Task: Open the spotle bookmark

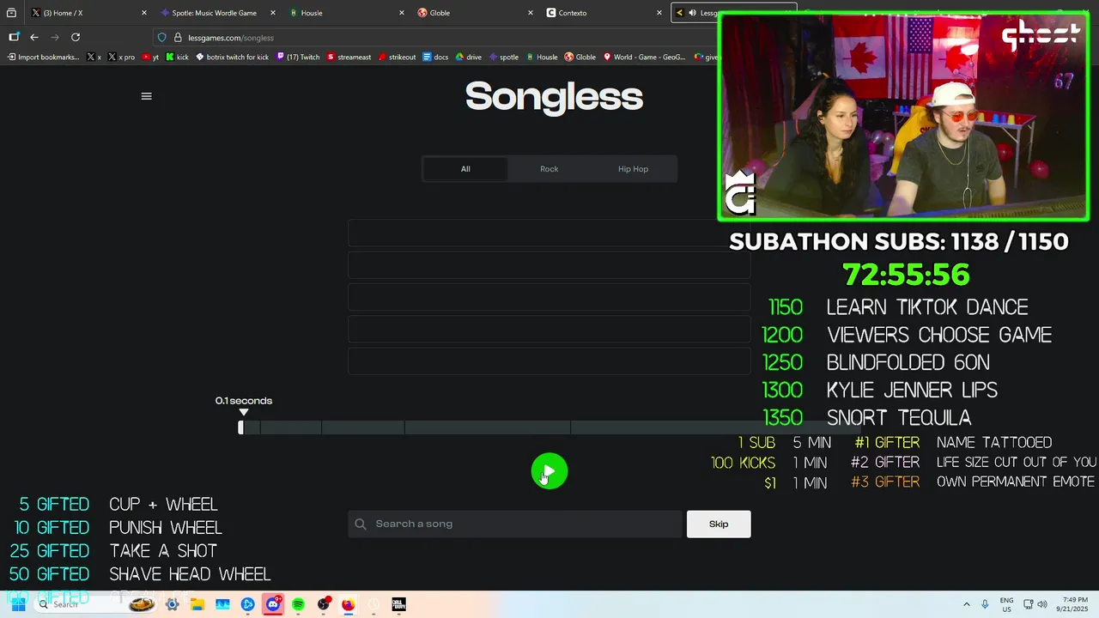Action: [x=504, y=58]
